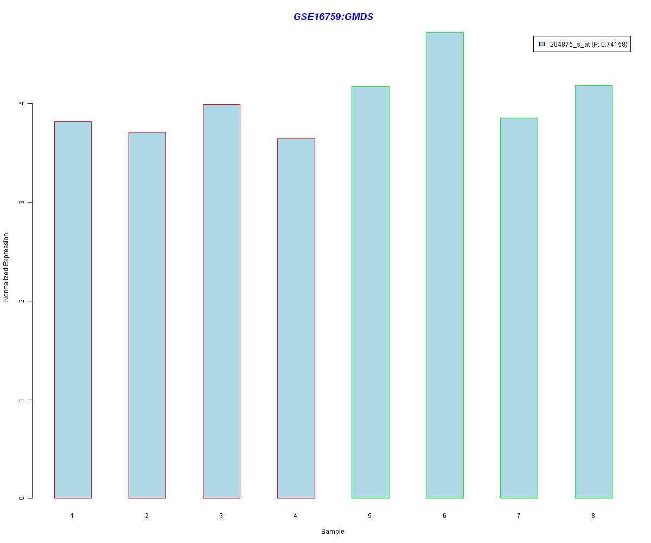
Task: Click y-axis tick label 2
Action: (21, 301)
